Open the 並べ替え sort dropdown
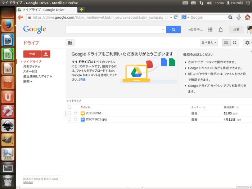This screenshot has height=189, width=252. tap(209, 43)
